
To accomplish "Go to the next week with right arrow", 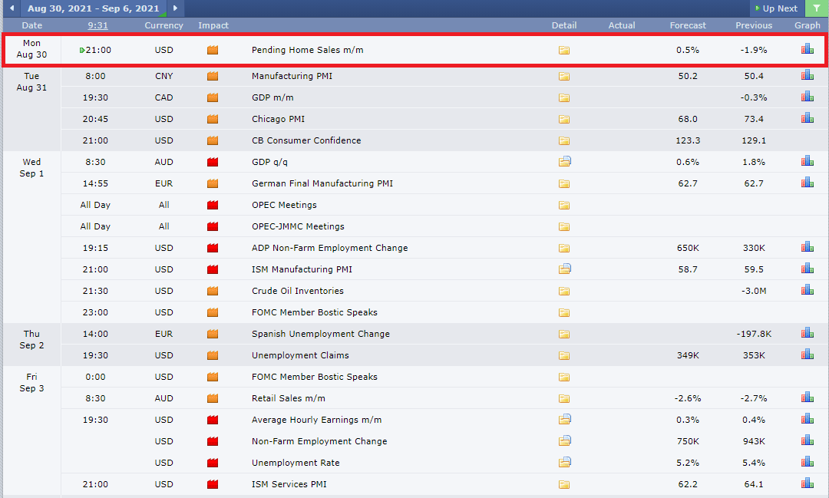I will click(175, 8).
